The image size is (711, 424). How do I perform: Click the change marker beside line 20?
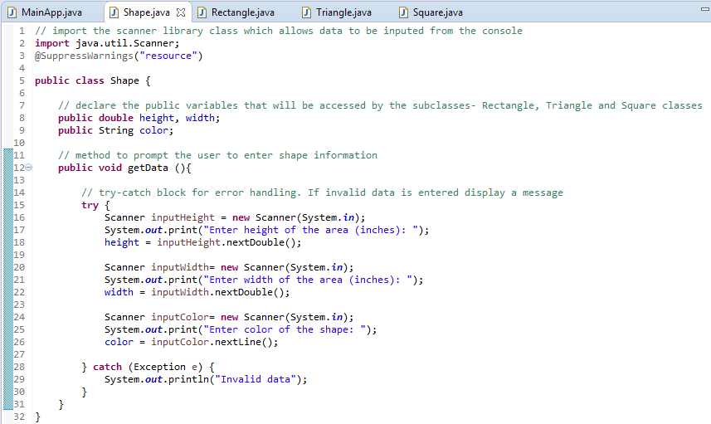click(x=7, y=267)
